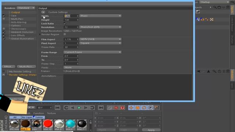Toggle the My Render Setting active marker
This screenshot has height=132, width=235.
tap(4, 71)
